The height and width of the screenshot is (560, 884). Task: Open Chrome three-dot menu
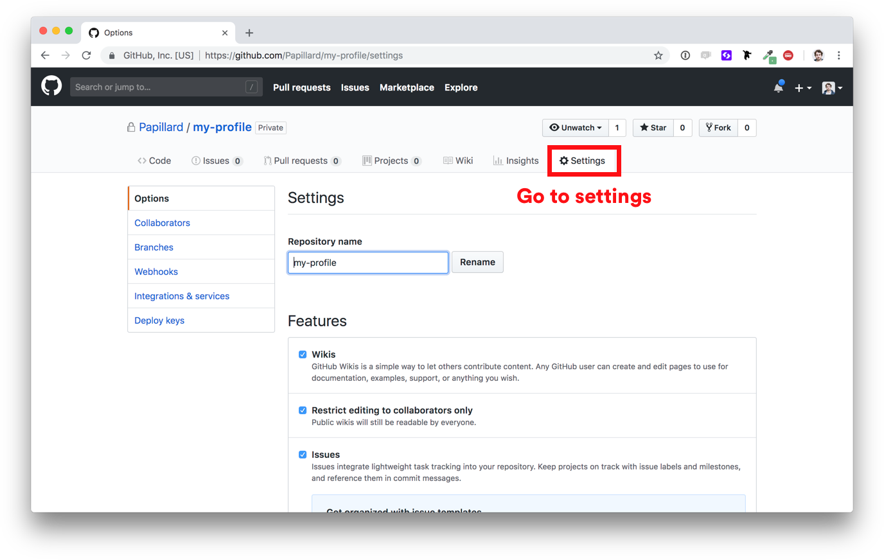(838, 55)
